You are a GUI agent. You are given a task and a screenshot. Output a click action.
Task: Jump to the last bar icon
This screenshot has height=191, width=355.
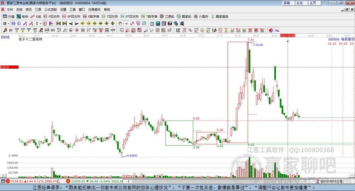pos(64,24)
